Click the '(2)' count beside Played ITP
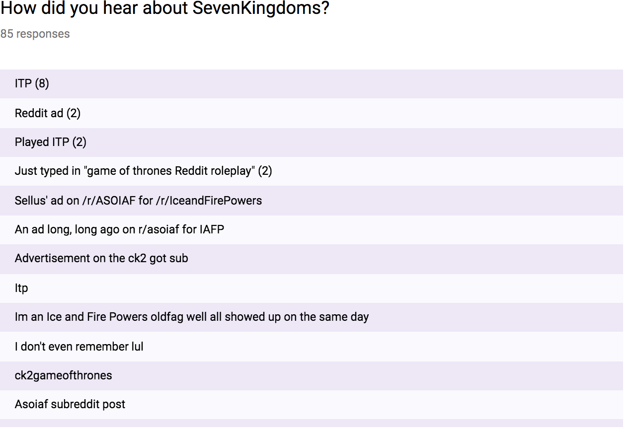This screenshot has width=631, height=433. [79, 142]
